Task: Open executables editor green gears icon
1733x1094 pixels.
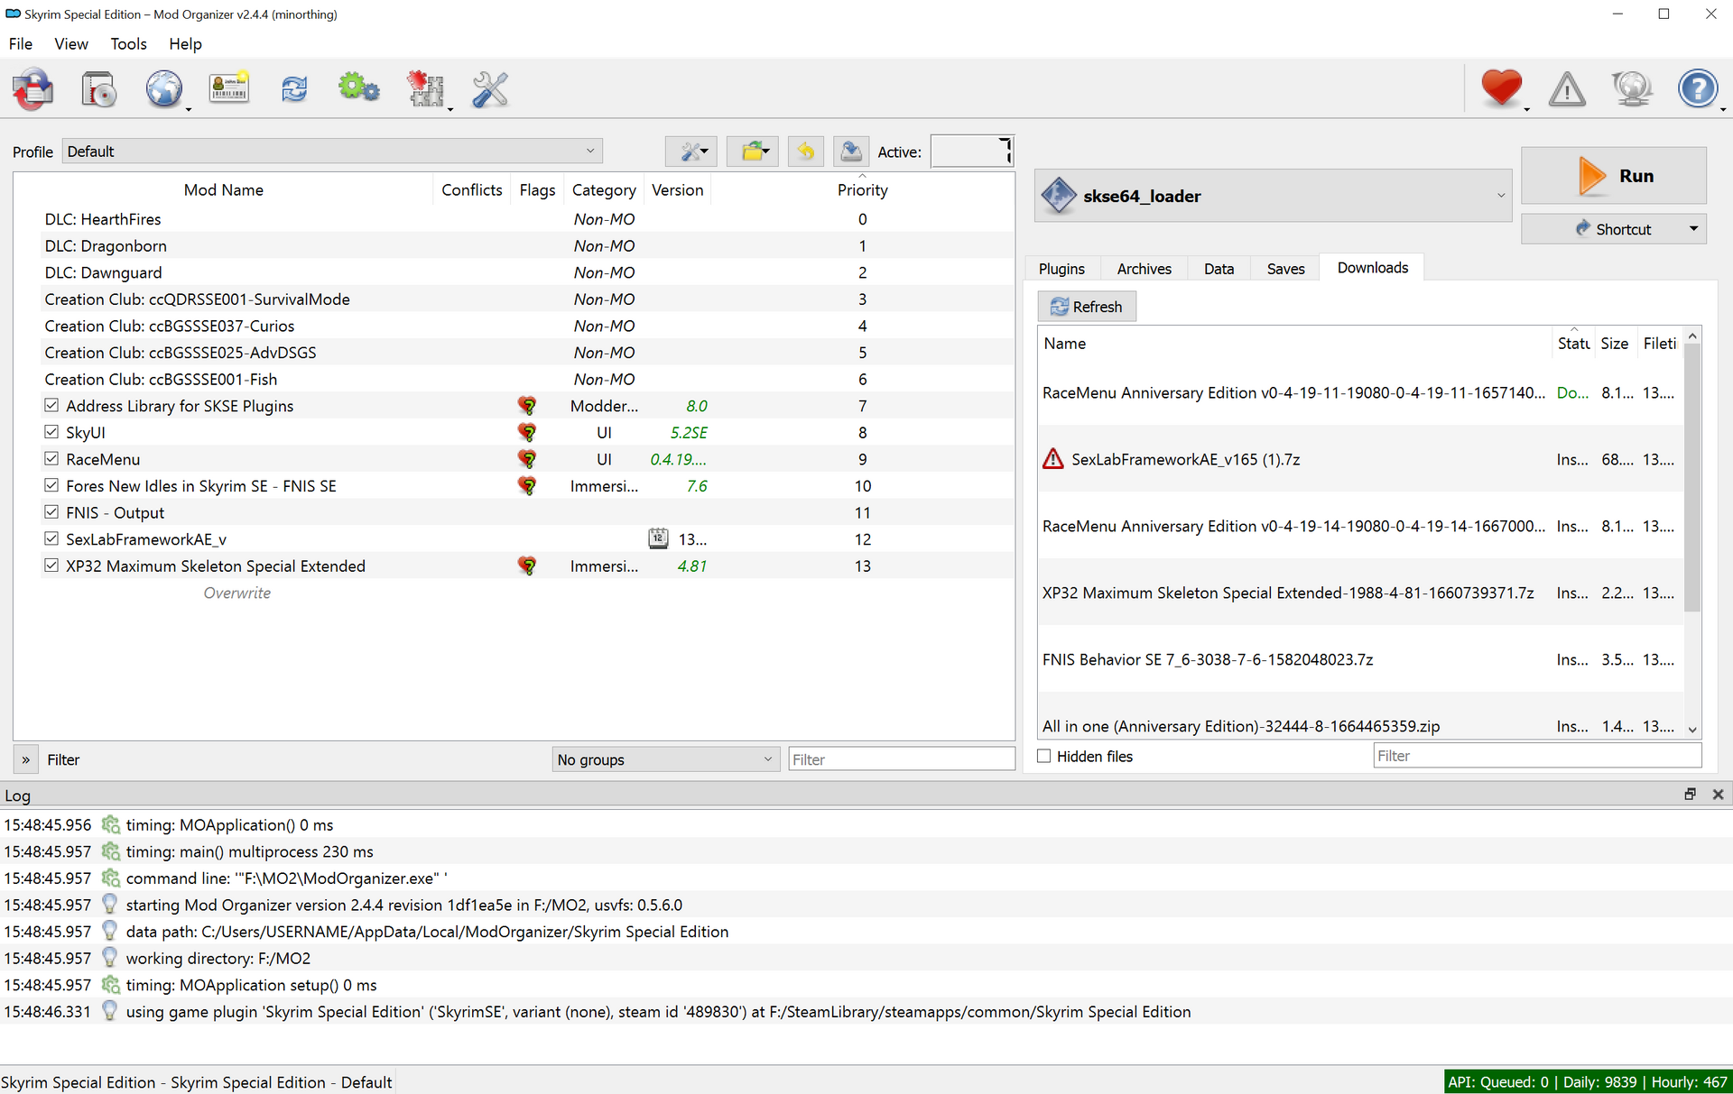Action: 358,88
